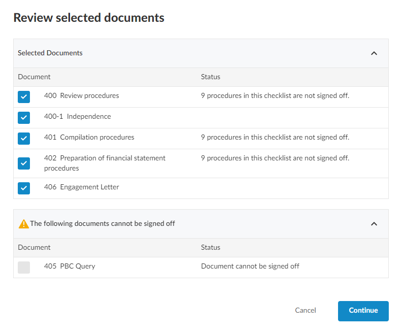Click the 405 PBC Query document name
This screenshot has height=332, width=403.
click(70, 266)
